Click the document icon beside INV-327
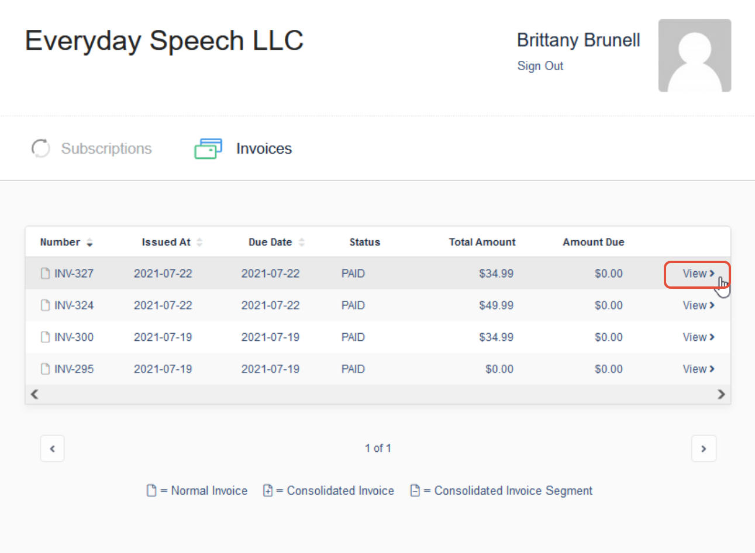The width and height of the screenshot is (755, 553). pyautogui.click(x=45, y=274)
